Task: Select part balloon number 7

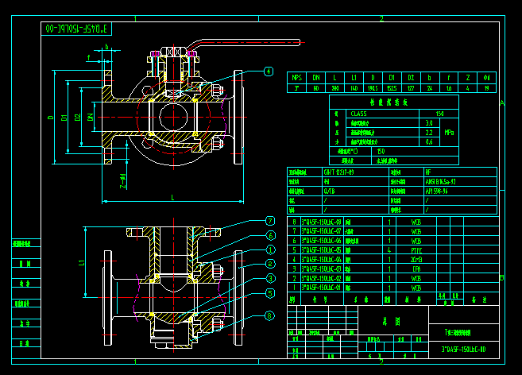Action: coord(270,221)
